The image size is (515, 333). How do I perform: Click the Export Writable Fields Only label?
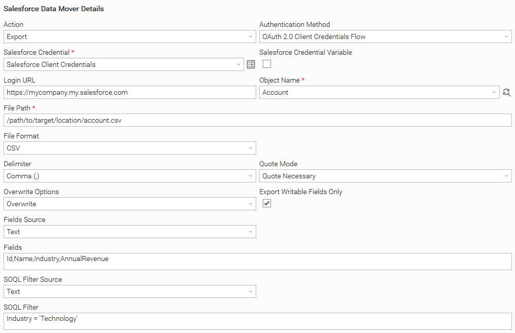click(x=301, y=192)
